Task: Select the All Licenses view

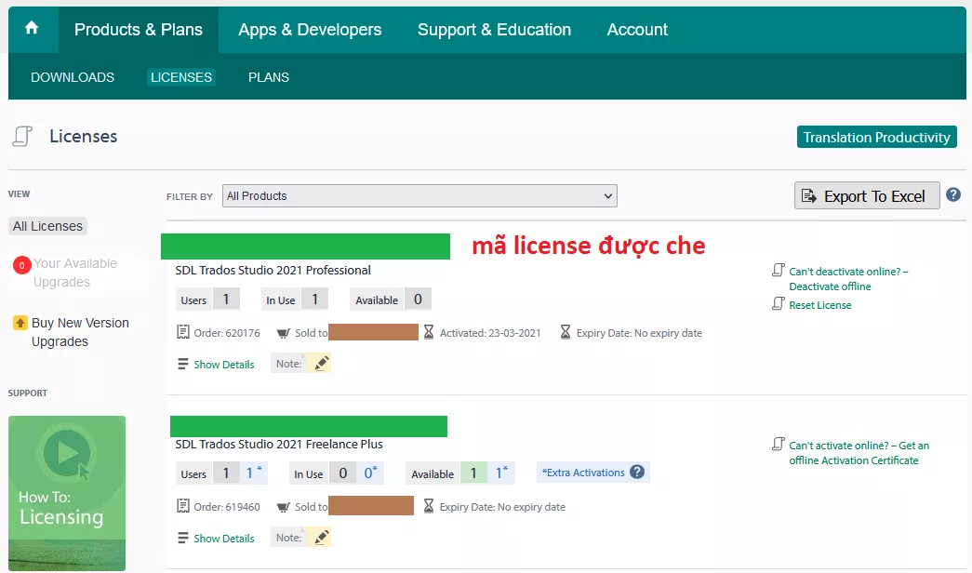Action: point(47,226)
